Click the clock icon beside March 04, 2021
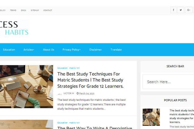 point(78,93)
